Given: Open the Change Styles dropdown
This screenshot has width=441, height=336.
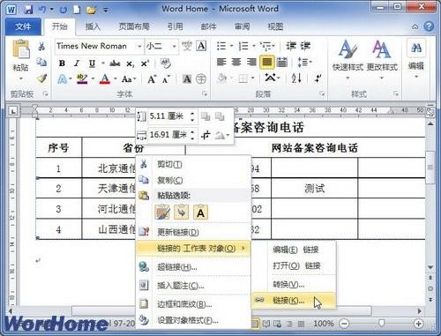Looking at the screenshot, I should 382,60.
